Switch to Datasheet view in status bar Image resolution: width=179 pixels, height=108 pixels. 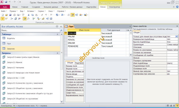(168, 106)
